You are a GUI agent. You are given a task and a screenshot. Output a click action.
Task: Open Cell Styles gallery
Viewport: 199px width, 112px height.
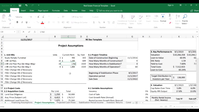click(140, 19)
